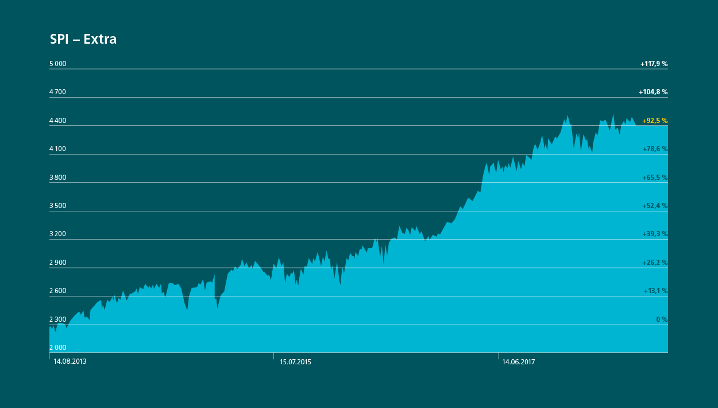Click the '+117,9 %' percentage label
Screen dimensions: 718x408
point(654,64)
